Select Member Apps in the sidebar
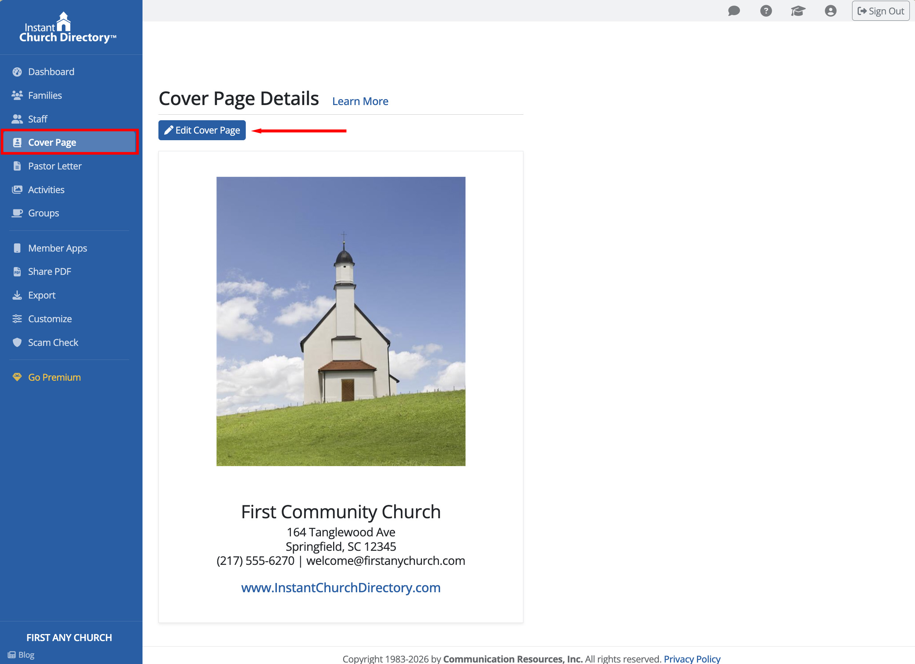 (58, 248)
